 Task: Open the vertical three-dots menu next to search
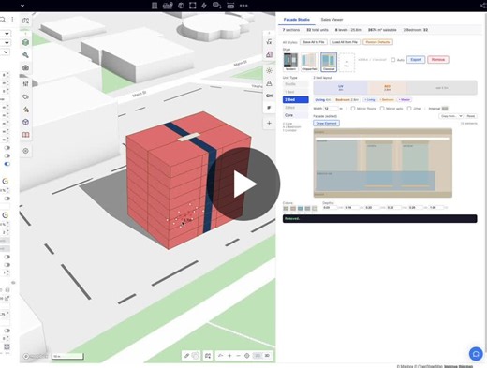pyautogui.click(x=12, y=20)
